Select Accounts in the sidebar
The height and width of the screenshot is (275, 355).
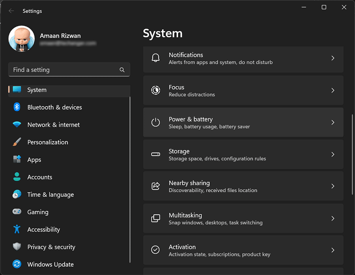point(39,177)
